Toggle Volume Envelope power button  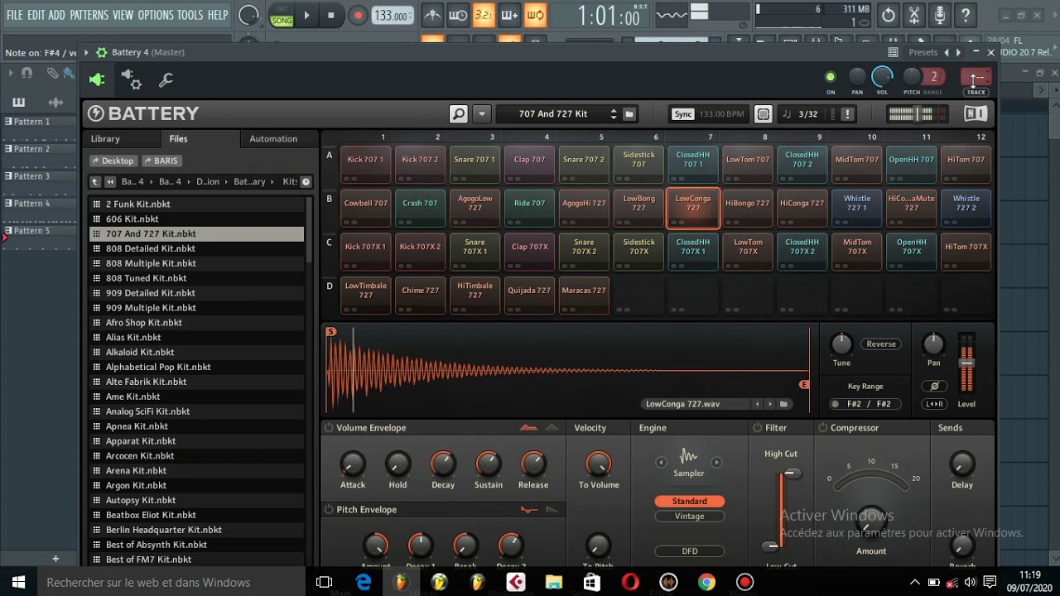[x=329, y=428]
